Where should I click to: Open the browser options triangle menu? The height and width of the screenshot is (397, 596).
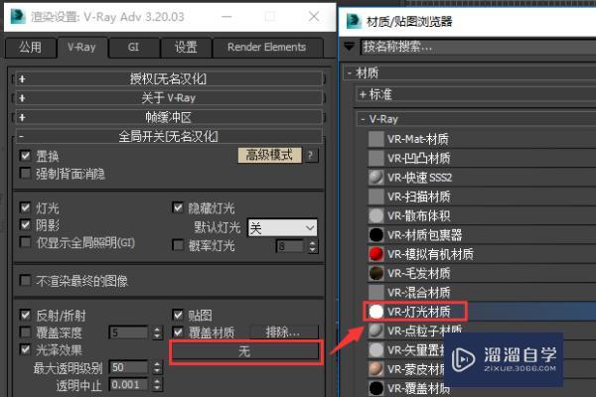coord(349,47)
